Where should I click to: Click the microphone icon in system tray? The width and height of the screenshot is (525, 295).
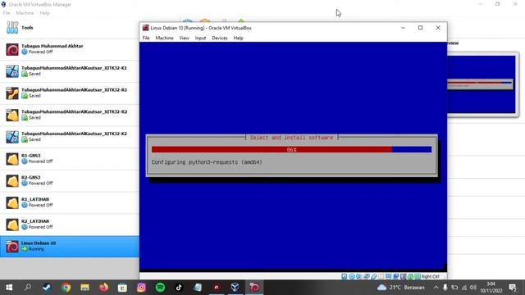[445, 288]
